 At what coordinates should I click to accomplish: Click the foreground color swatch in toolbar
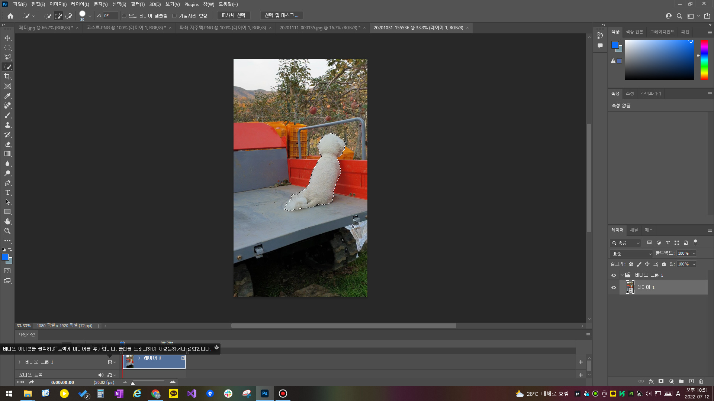pyautogui.click(x=5, y=257)
